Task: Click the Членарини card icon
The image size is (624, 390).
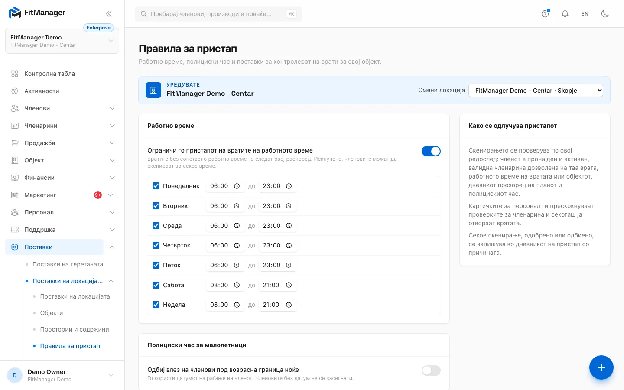Action: tap(15, 126)
